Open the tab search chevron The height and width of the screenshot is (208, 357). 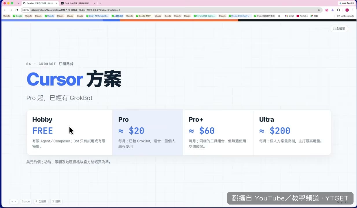tap(19, 3)
